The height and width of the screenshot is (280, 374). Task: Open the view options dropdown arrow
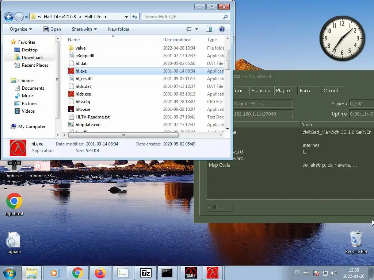click(x=196, y=29)
